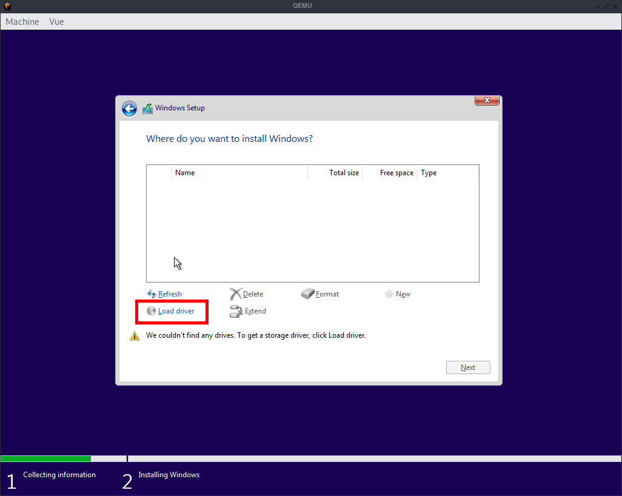Click the QEMU tray icon top-left

click(7, 5)
